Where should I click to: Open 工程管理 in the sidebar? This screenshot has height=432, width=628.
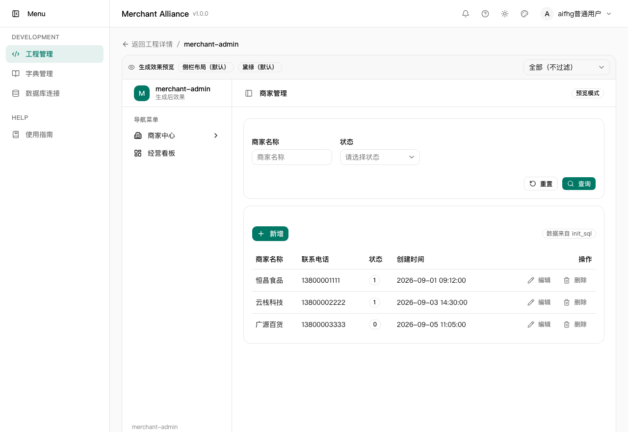(x=54, y=54)
